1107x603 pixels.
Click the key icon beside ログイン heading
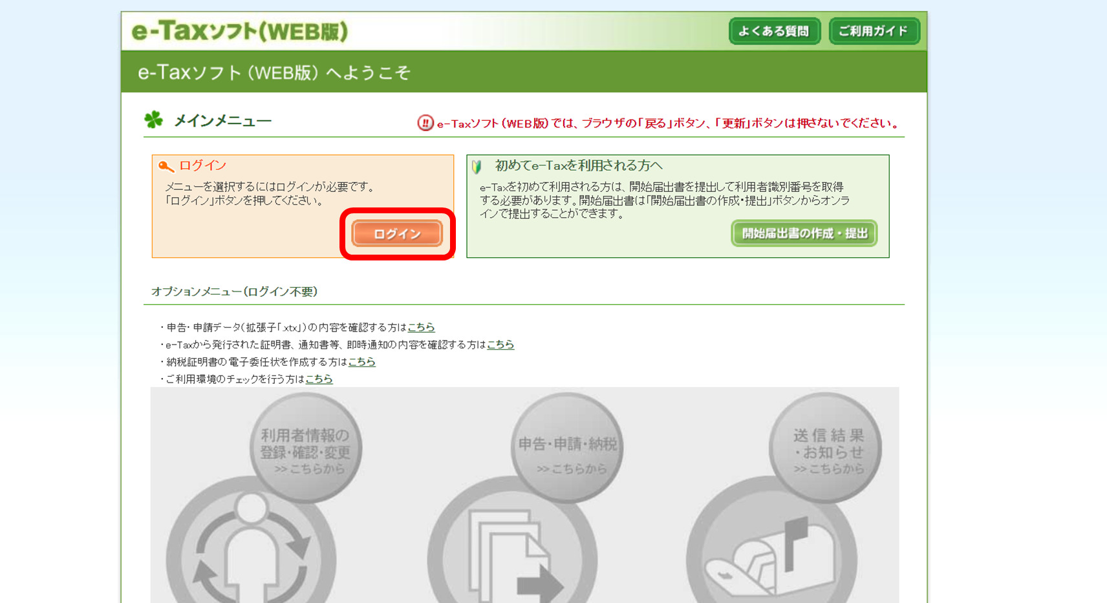[x=166, y=167]
